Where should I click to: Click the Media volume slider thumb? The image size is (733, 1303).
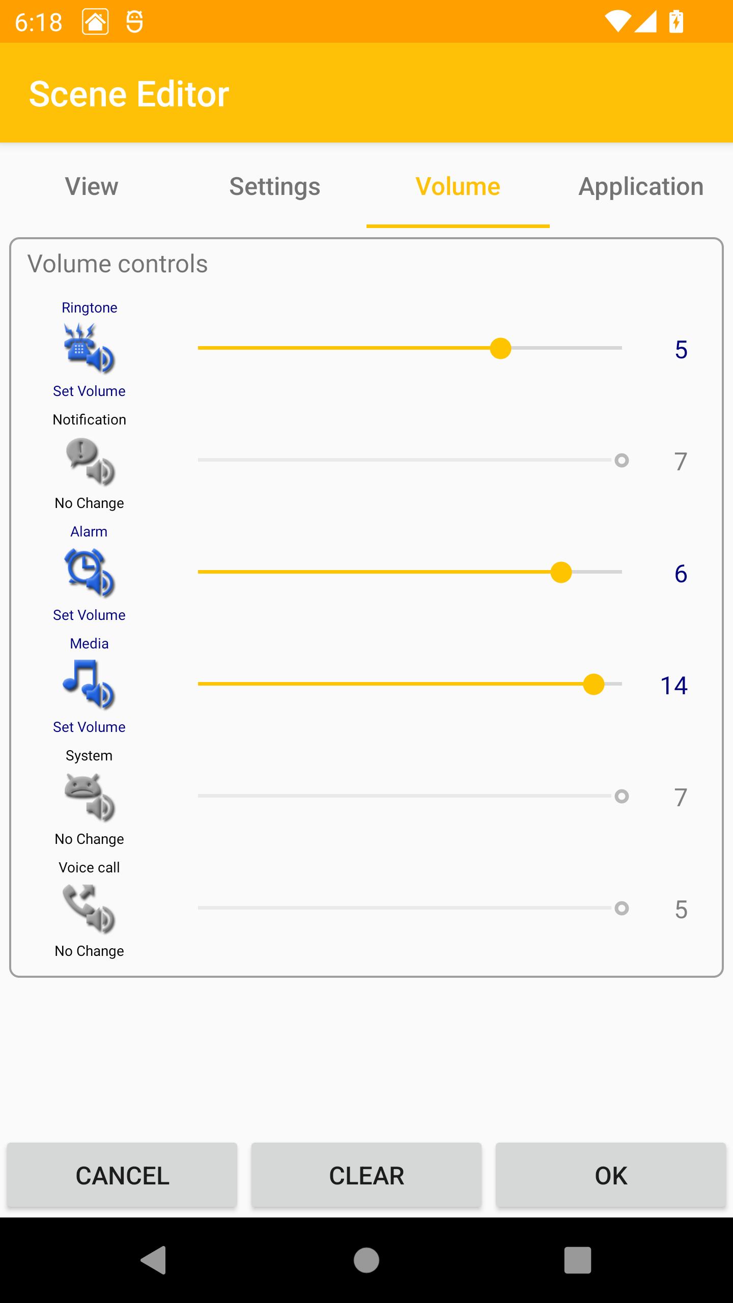tap(594, 684)
